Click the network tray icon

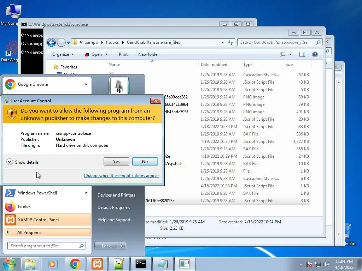(x=318, y=264)
